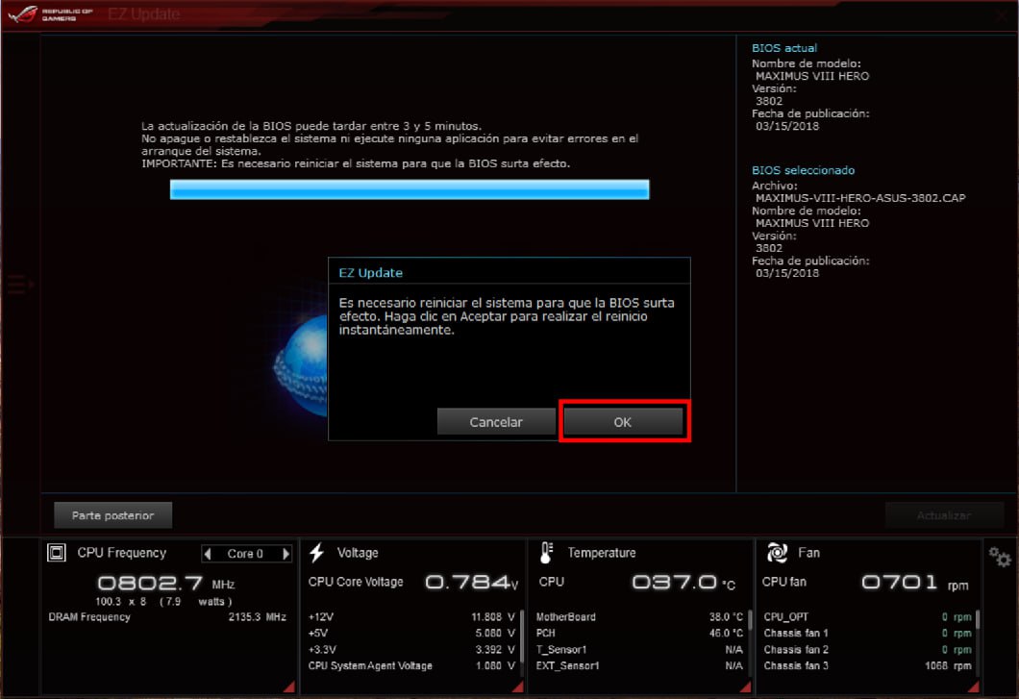
Task: Select previous core with left arrow
Action: click(208, 554)
